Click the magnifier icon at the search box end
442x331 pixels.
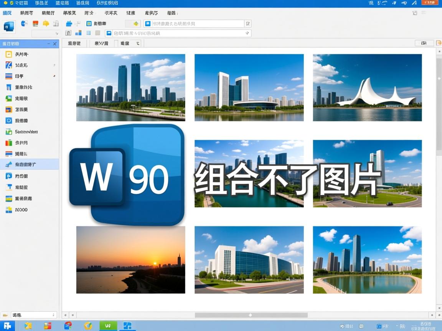coord(248,23)
